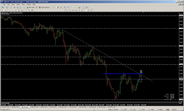
Task: Expand the Templates dropdown arrow
Action: 88,7
